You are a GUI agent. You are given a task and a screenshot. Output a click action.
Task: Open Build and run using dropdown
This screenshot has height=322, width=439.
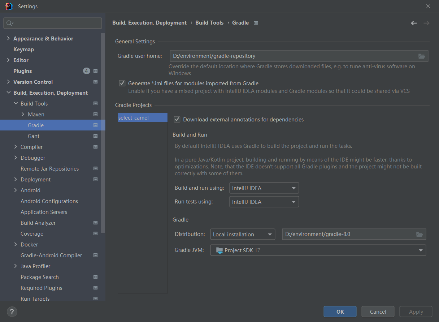tap(264, 188)
